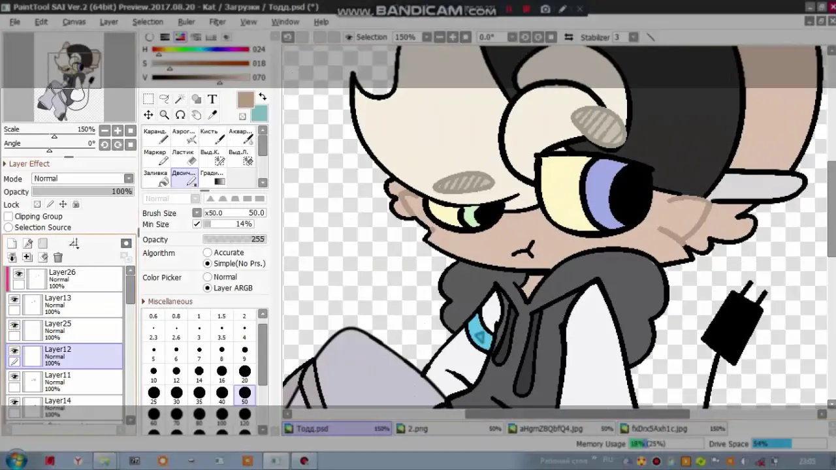Create a new normal layer
Viewport: 836px width, 470px height.
tap(12, 243)
